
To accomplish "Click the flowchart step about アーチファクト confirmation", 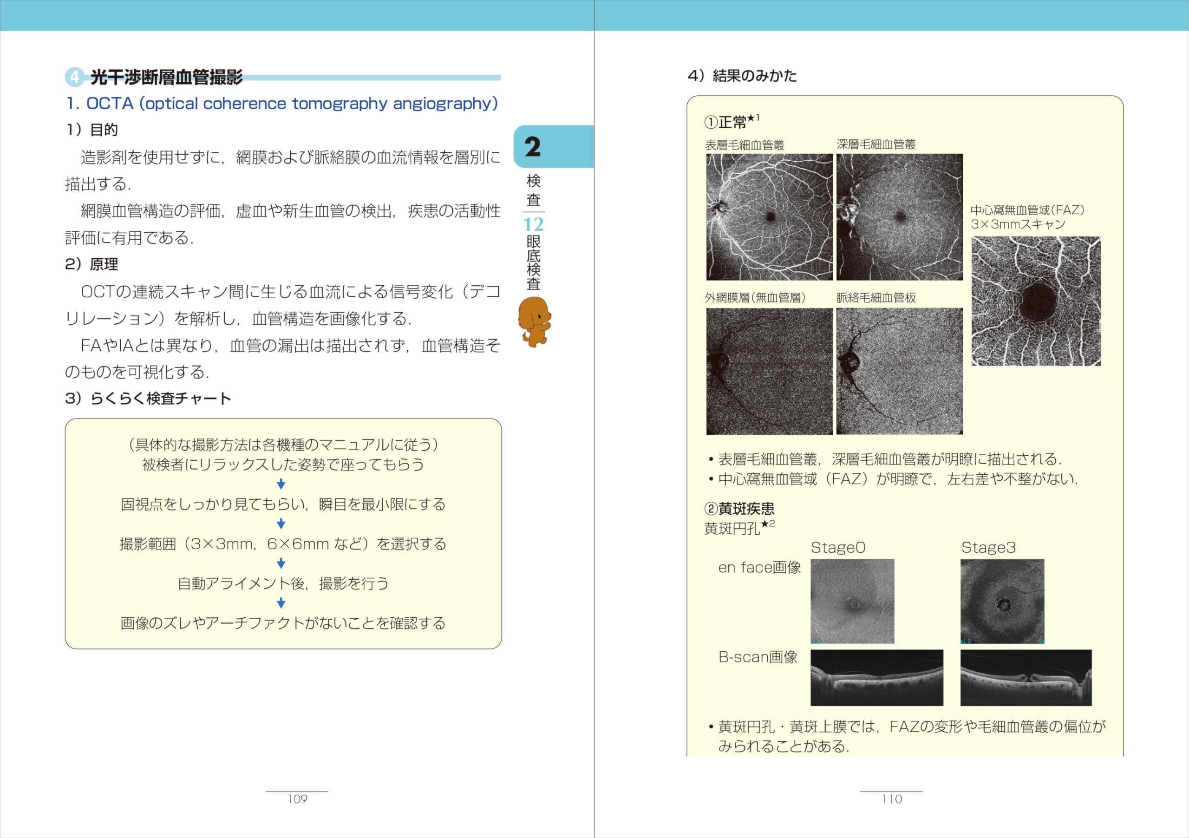I will 283,623.
